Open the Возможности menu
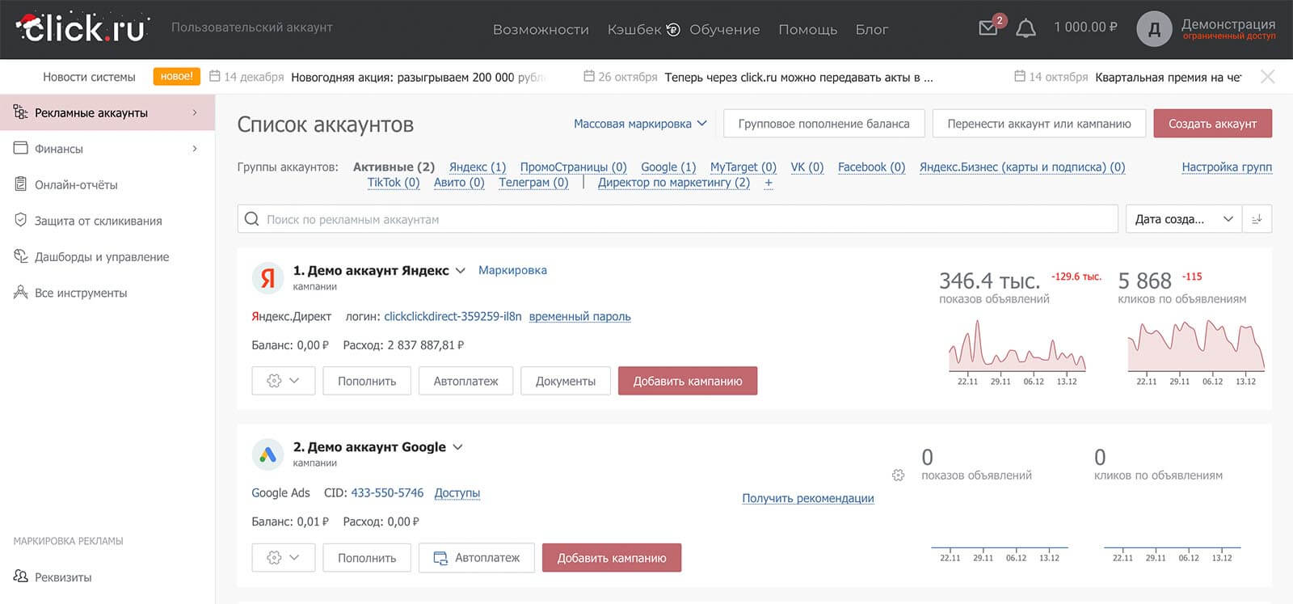The width and height of the screenshot is (1293, 604). pyautogui.click(x=541, y=30)
